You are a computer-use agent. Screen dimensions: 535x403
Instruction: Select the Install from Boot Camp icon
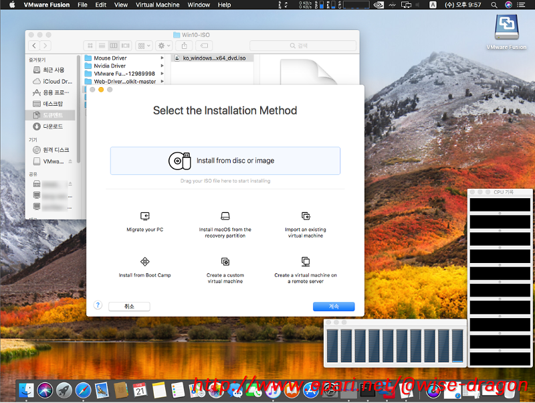coord(145,262)
